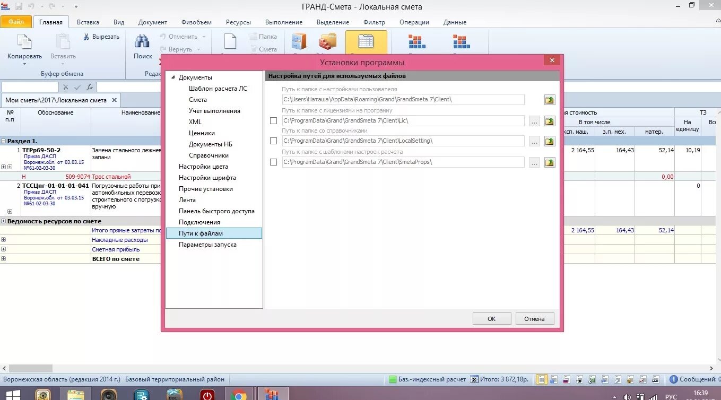Screen dimensions: 721x400
Task: Switch to Данные ribbon tab
Action: click(455, 22)
